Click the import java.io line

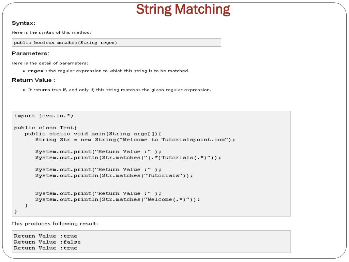coord(44,116)
